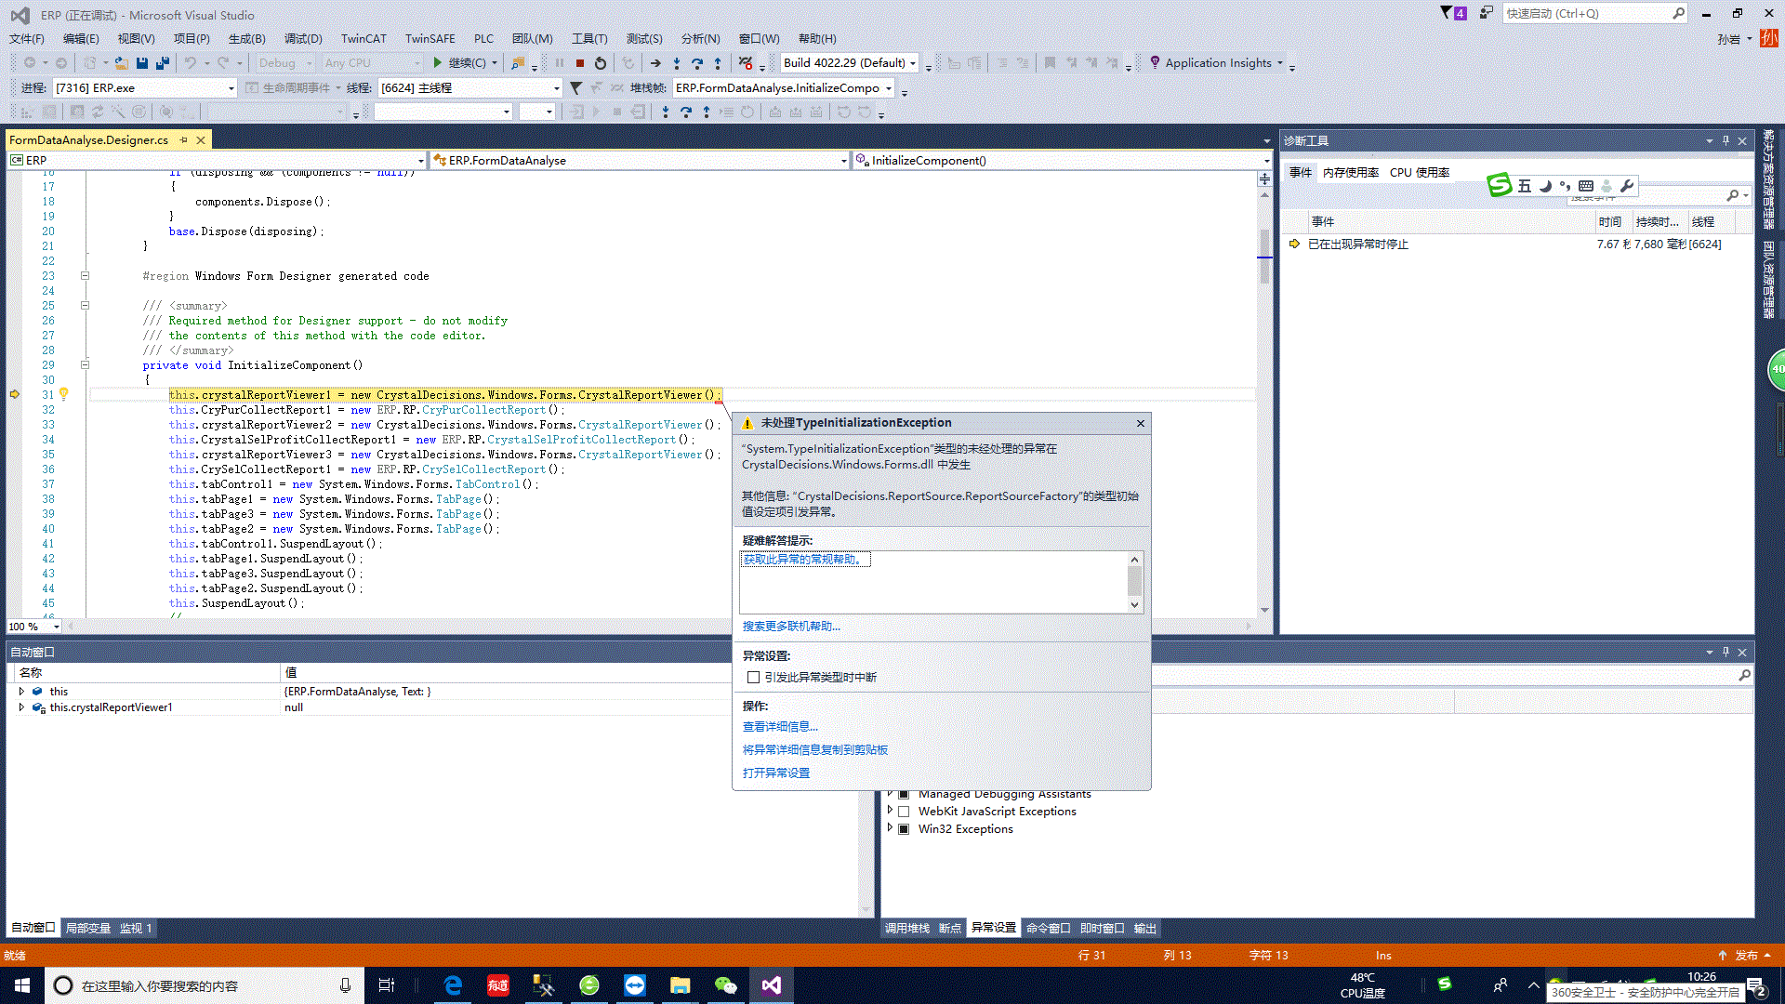Click the Save All icon in toolbar
Viewport: 1785px width, 1004px height.
[163, 63]
